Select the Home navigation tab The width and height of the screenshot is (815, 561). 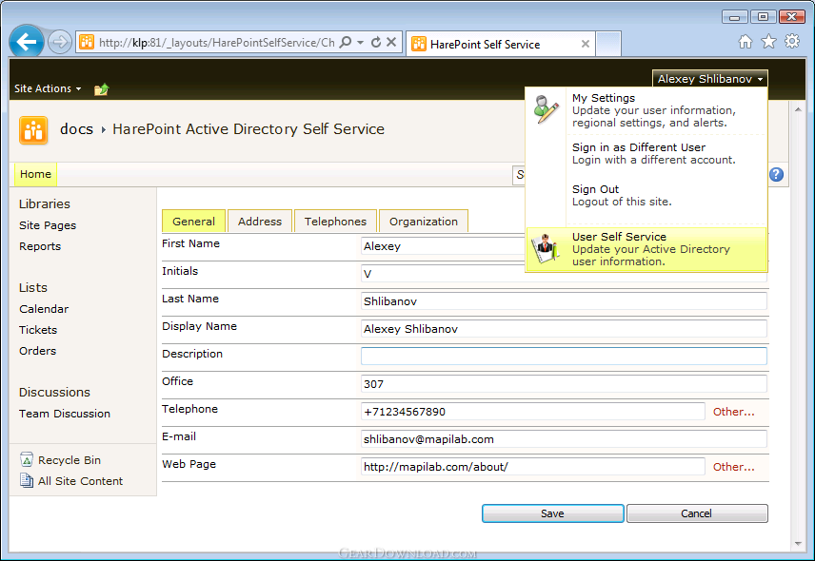[x=35, y=174]
